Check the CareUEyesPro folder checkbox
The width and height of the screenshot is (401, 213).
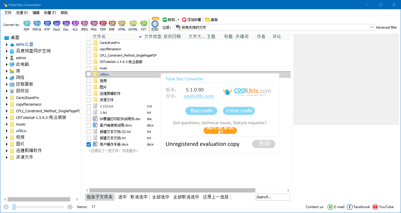[x=89, y=43]
